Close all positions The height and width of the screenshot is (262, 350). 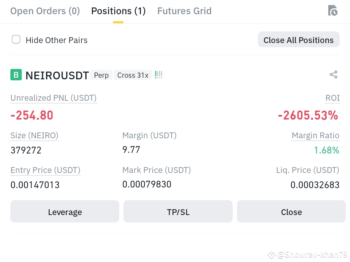(x=299, y=40)
